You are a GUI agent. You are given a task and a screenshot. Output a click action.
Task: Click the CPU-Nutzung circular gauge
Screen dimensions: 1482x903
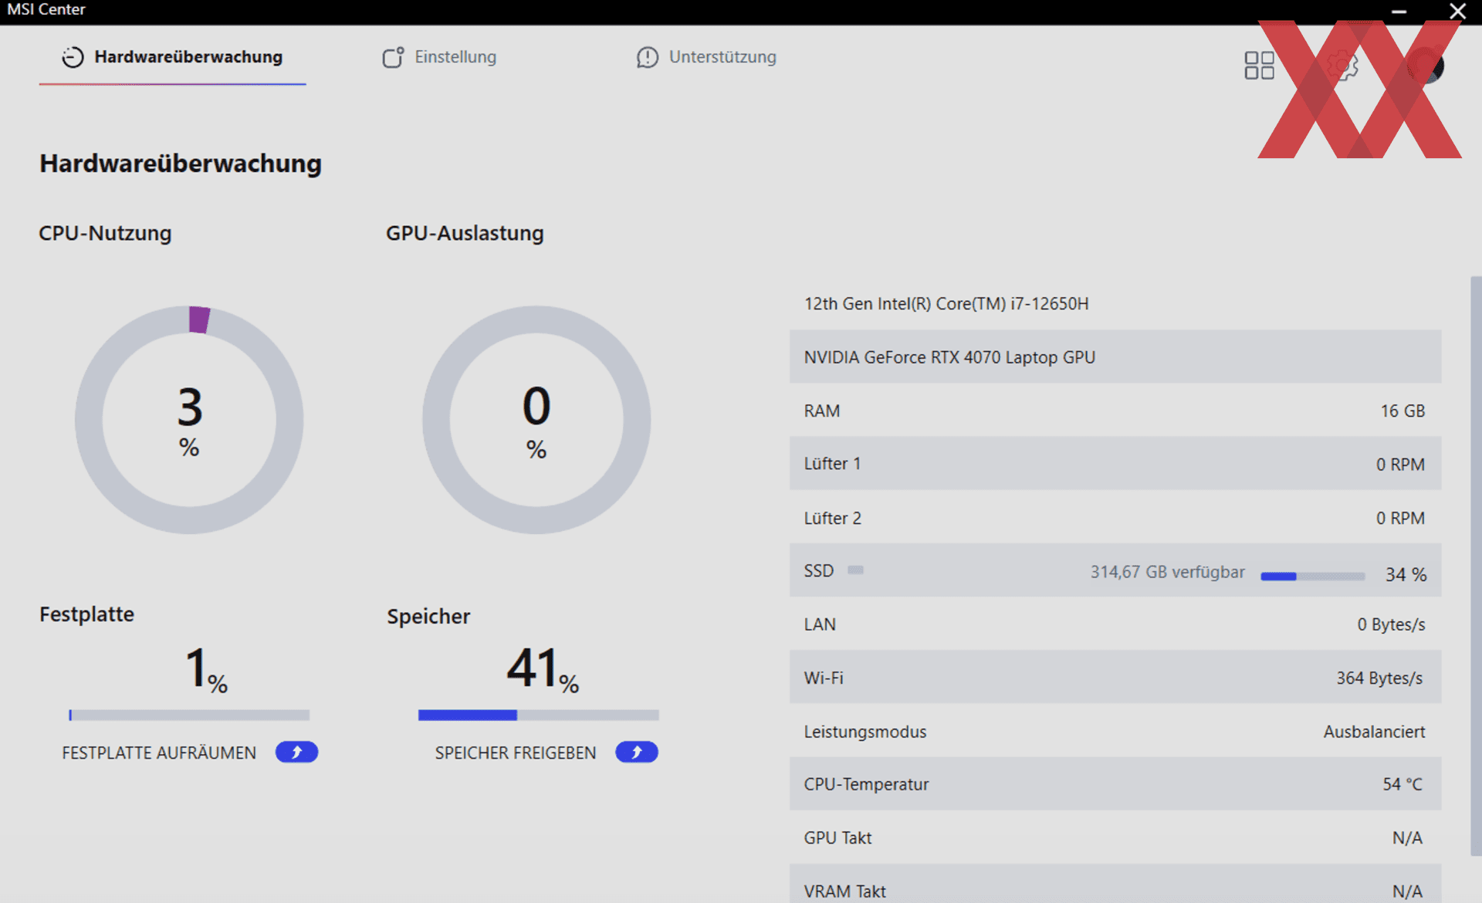(189, 420)
